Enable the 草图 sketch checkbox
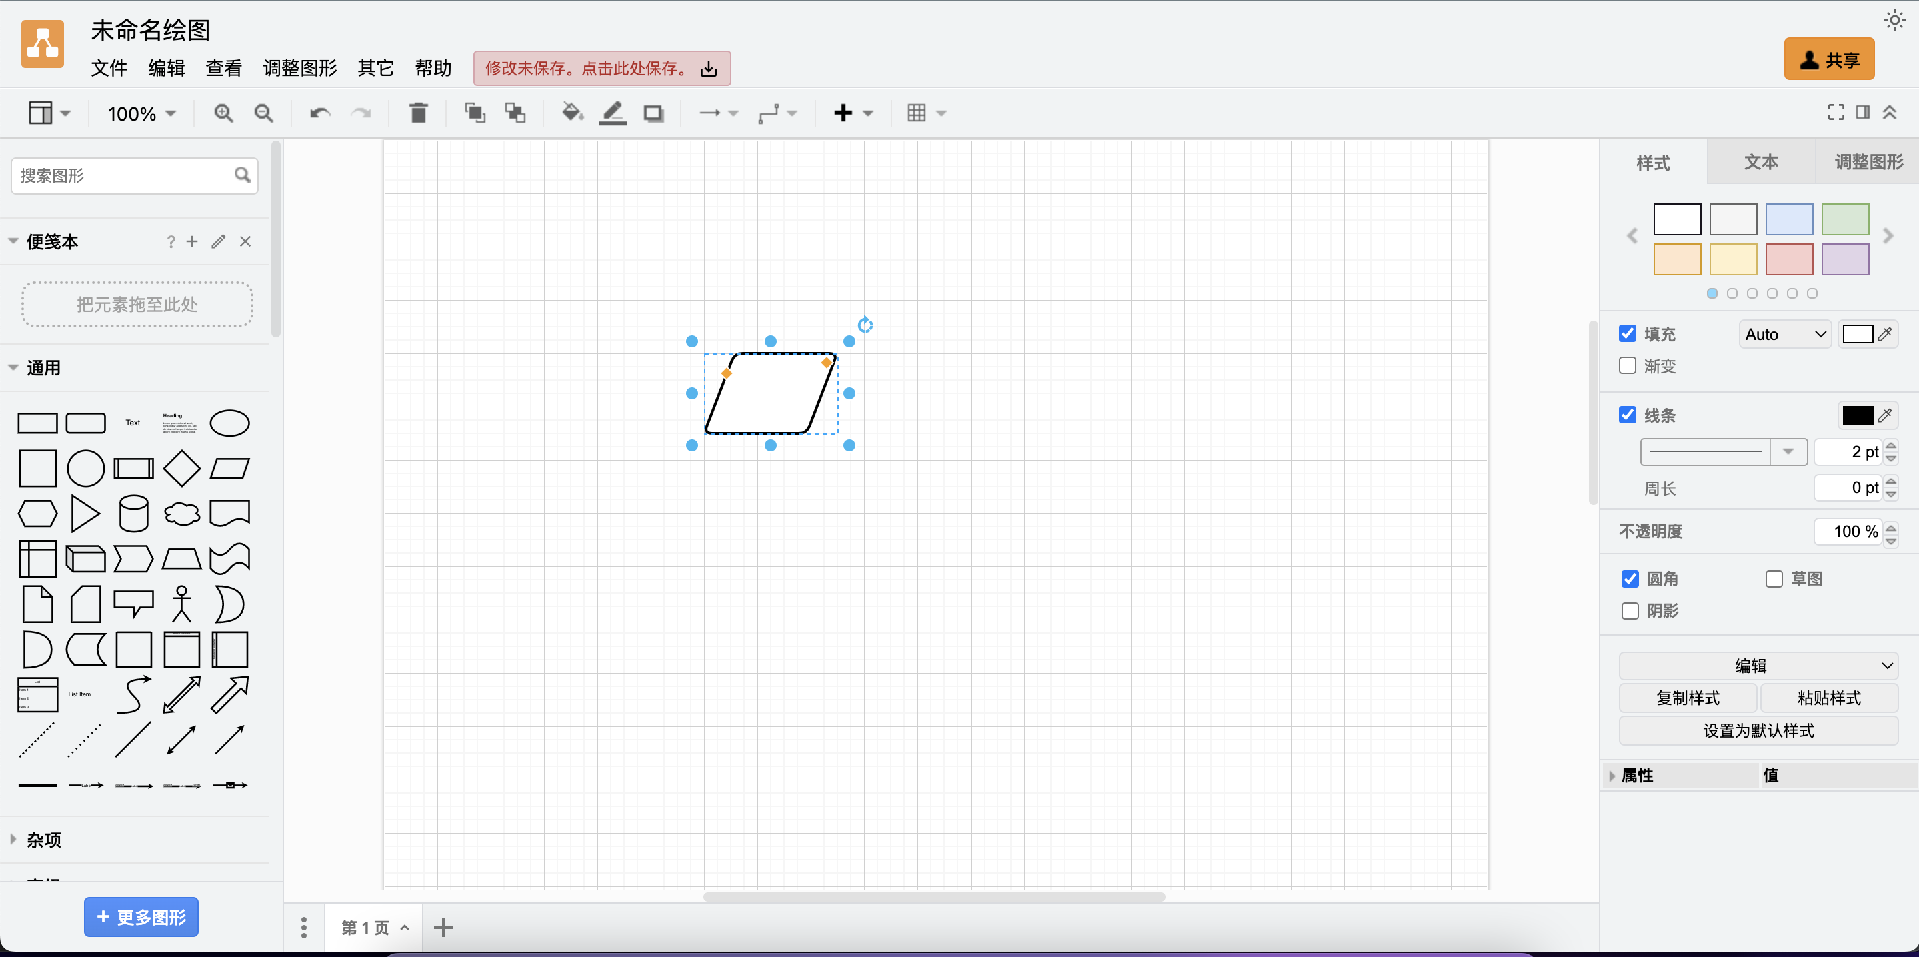This screenshot has width=1919, height=957. 1774,578
